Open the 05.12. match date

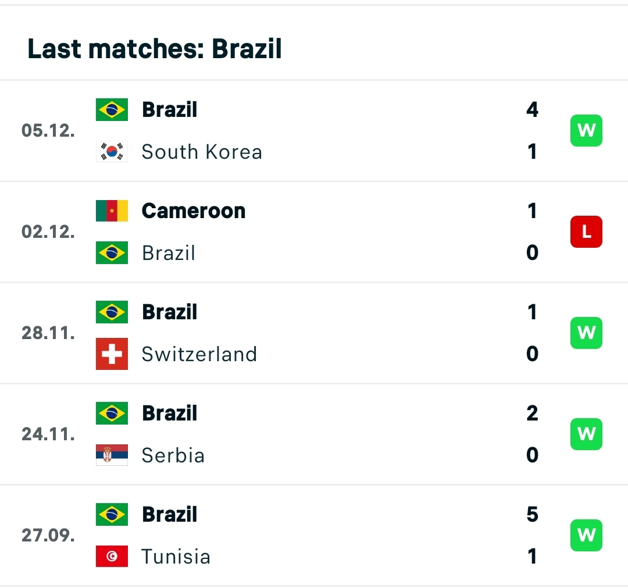[x=48, y=130]
